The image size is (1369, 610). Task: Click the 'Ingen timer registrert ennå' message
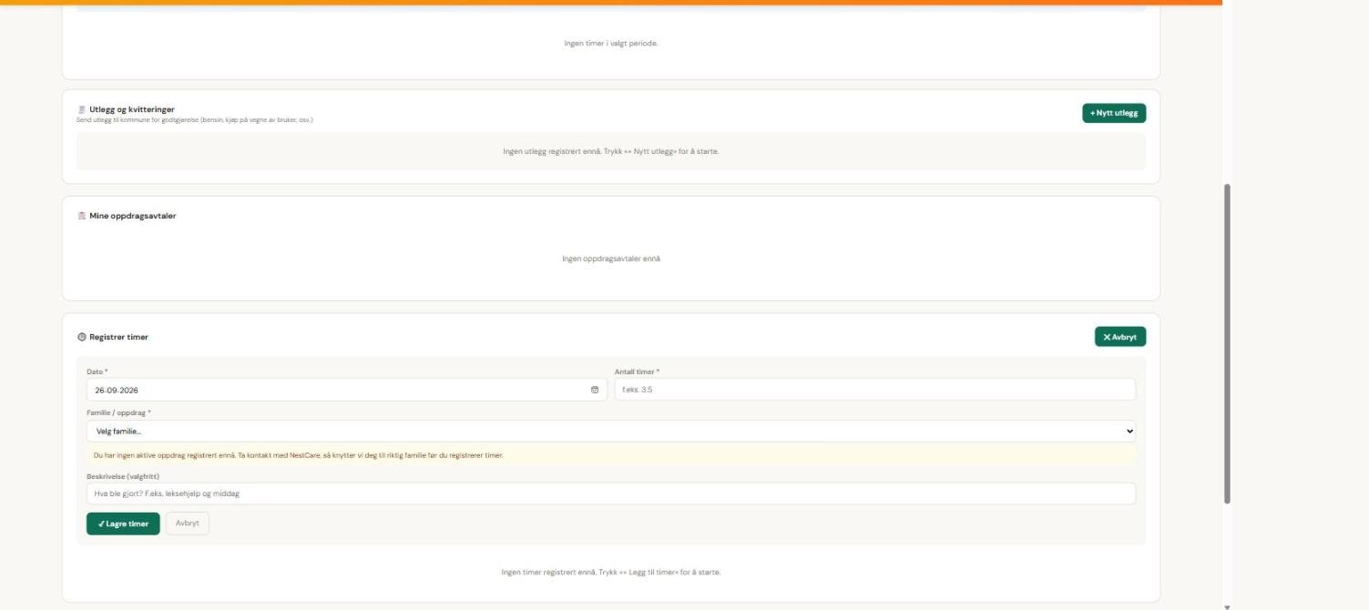[611, 572]
